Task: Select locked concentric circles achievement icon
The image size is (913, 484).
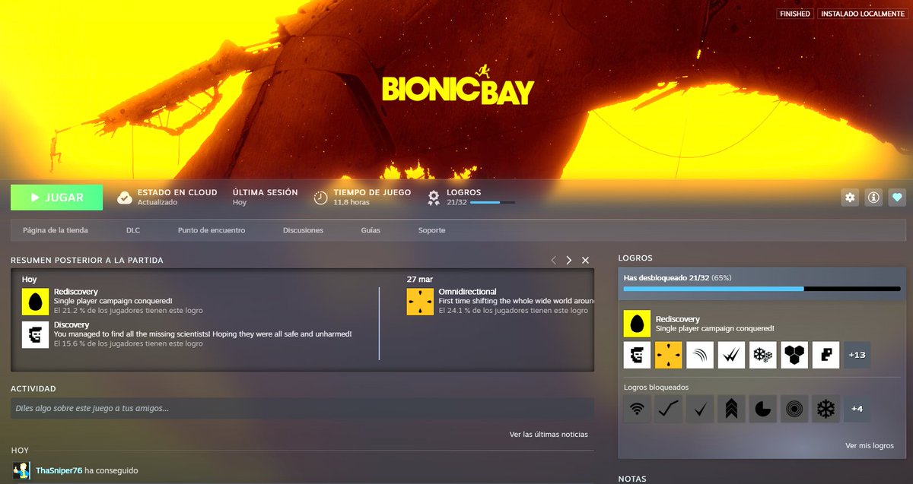Action: [x=794, y=409]
